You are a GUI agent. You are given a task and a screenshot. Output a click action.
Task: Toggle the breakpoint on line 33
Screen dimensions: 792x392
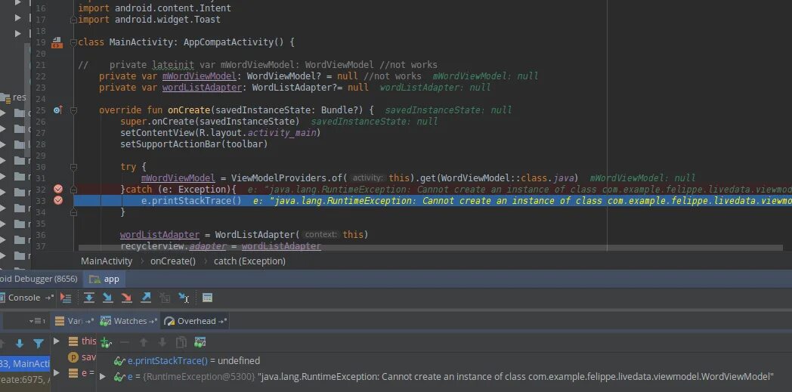point(58,200)
